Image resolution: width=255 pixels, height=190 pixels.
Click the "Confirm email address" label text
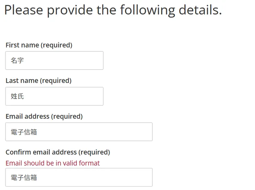pyautogui.click(x=41, y=152)
